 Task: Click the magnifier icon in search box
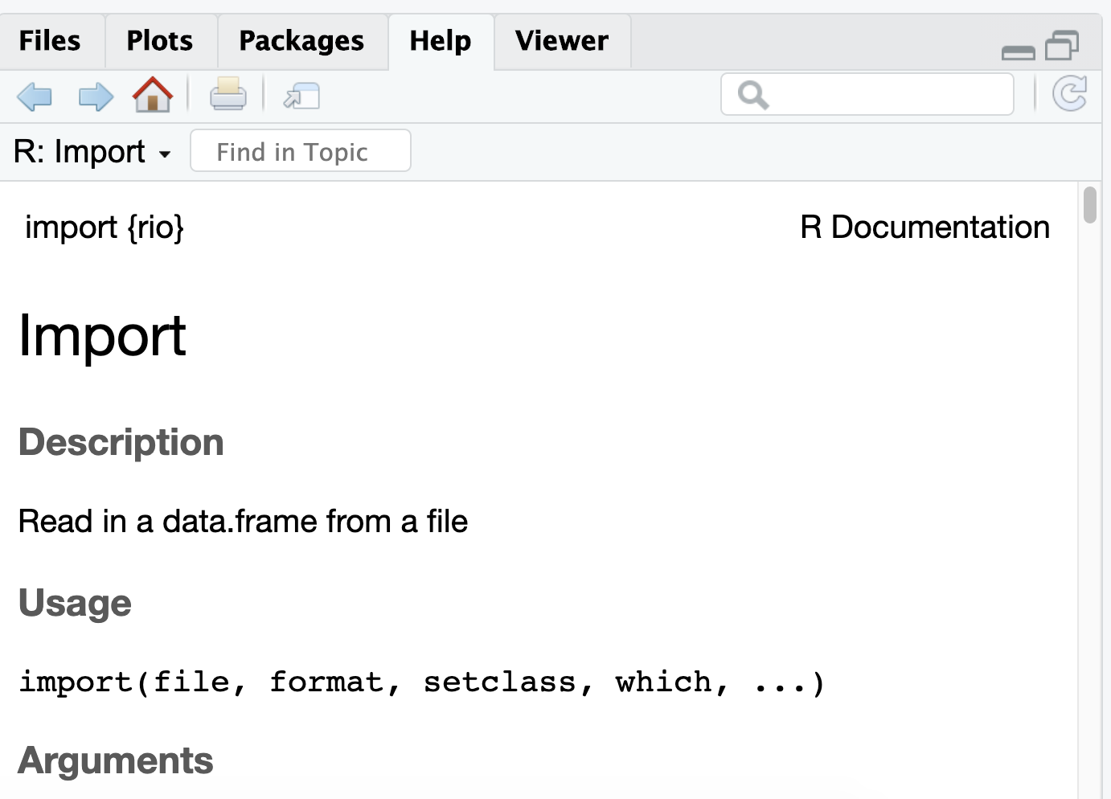(753, 95)
